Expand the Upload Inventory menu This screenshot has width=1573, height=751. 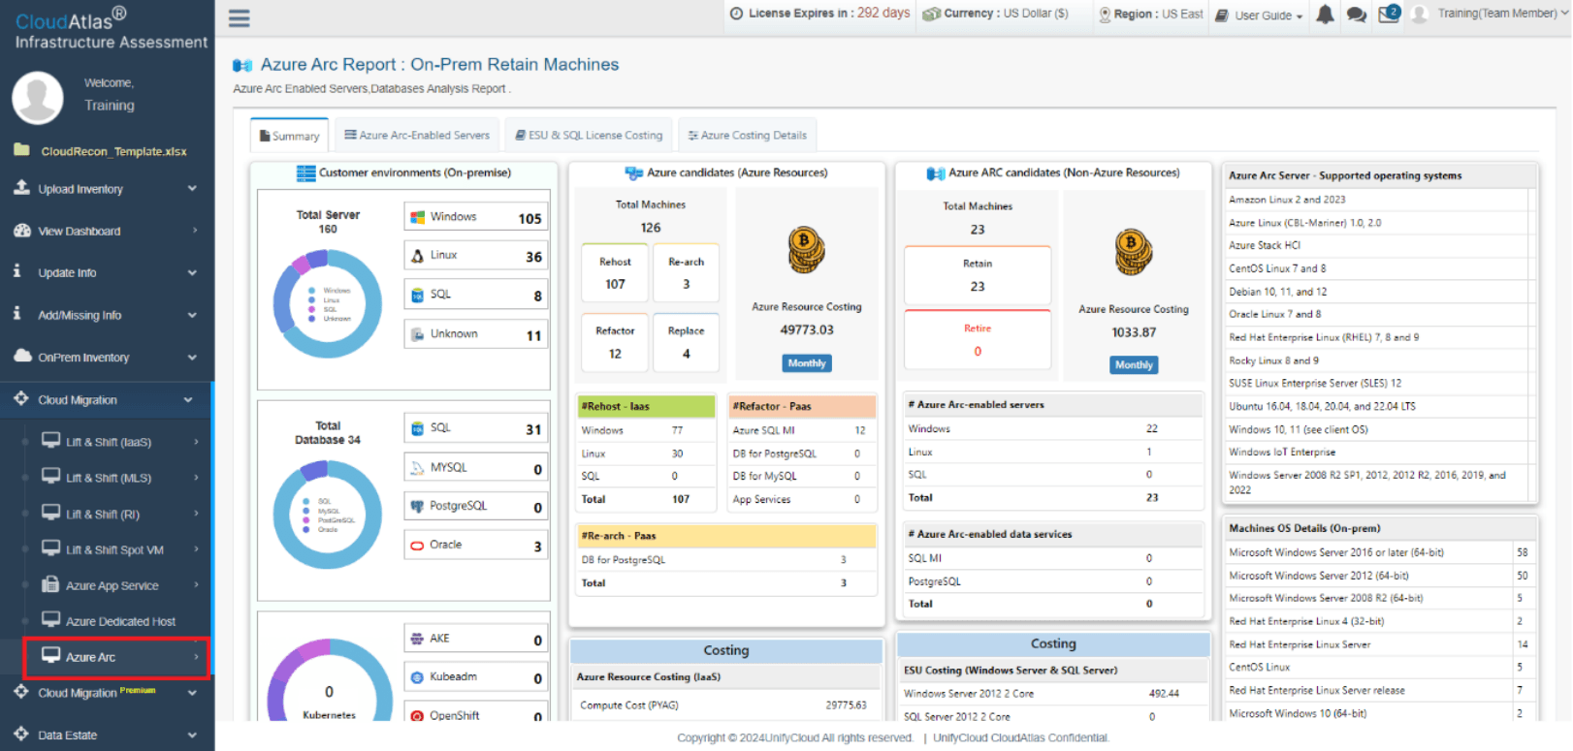(x=107, y=189)
